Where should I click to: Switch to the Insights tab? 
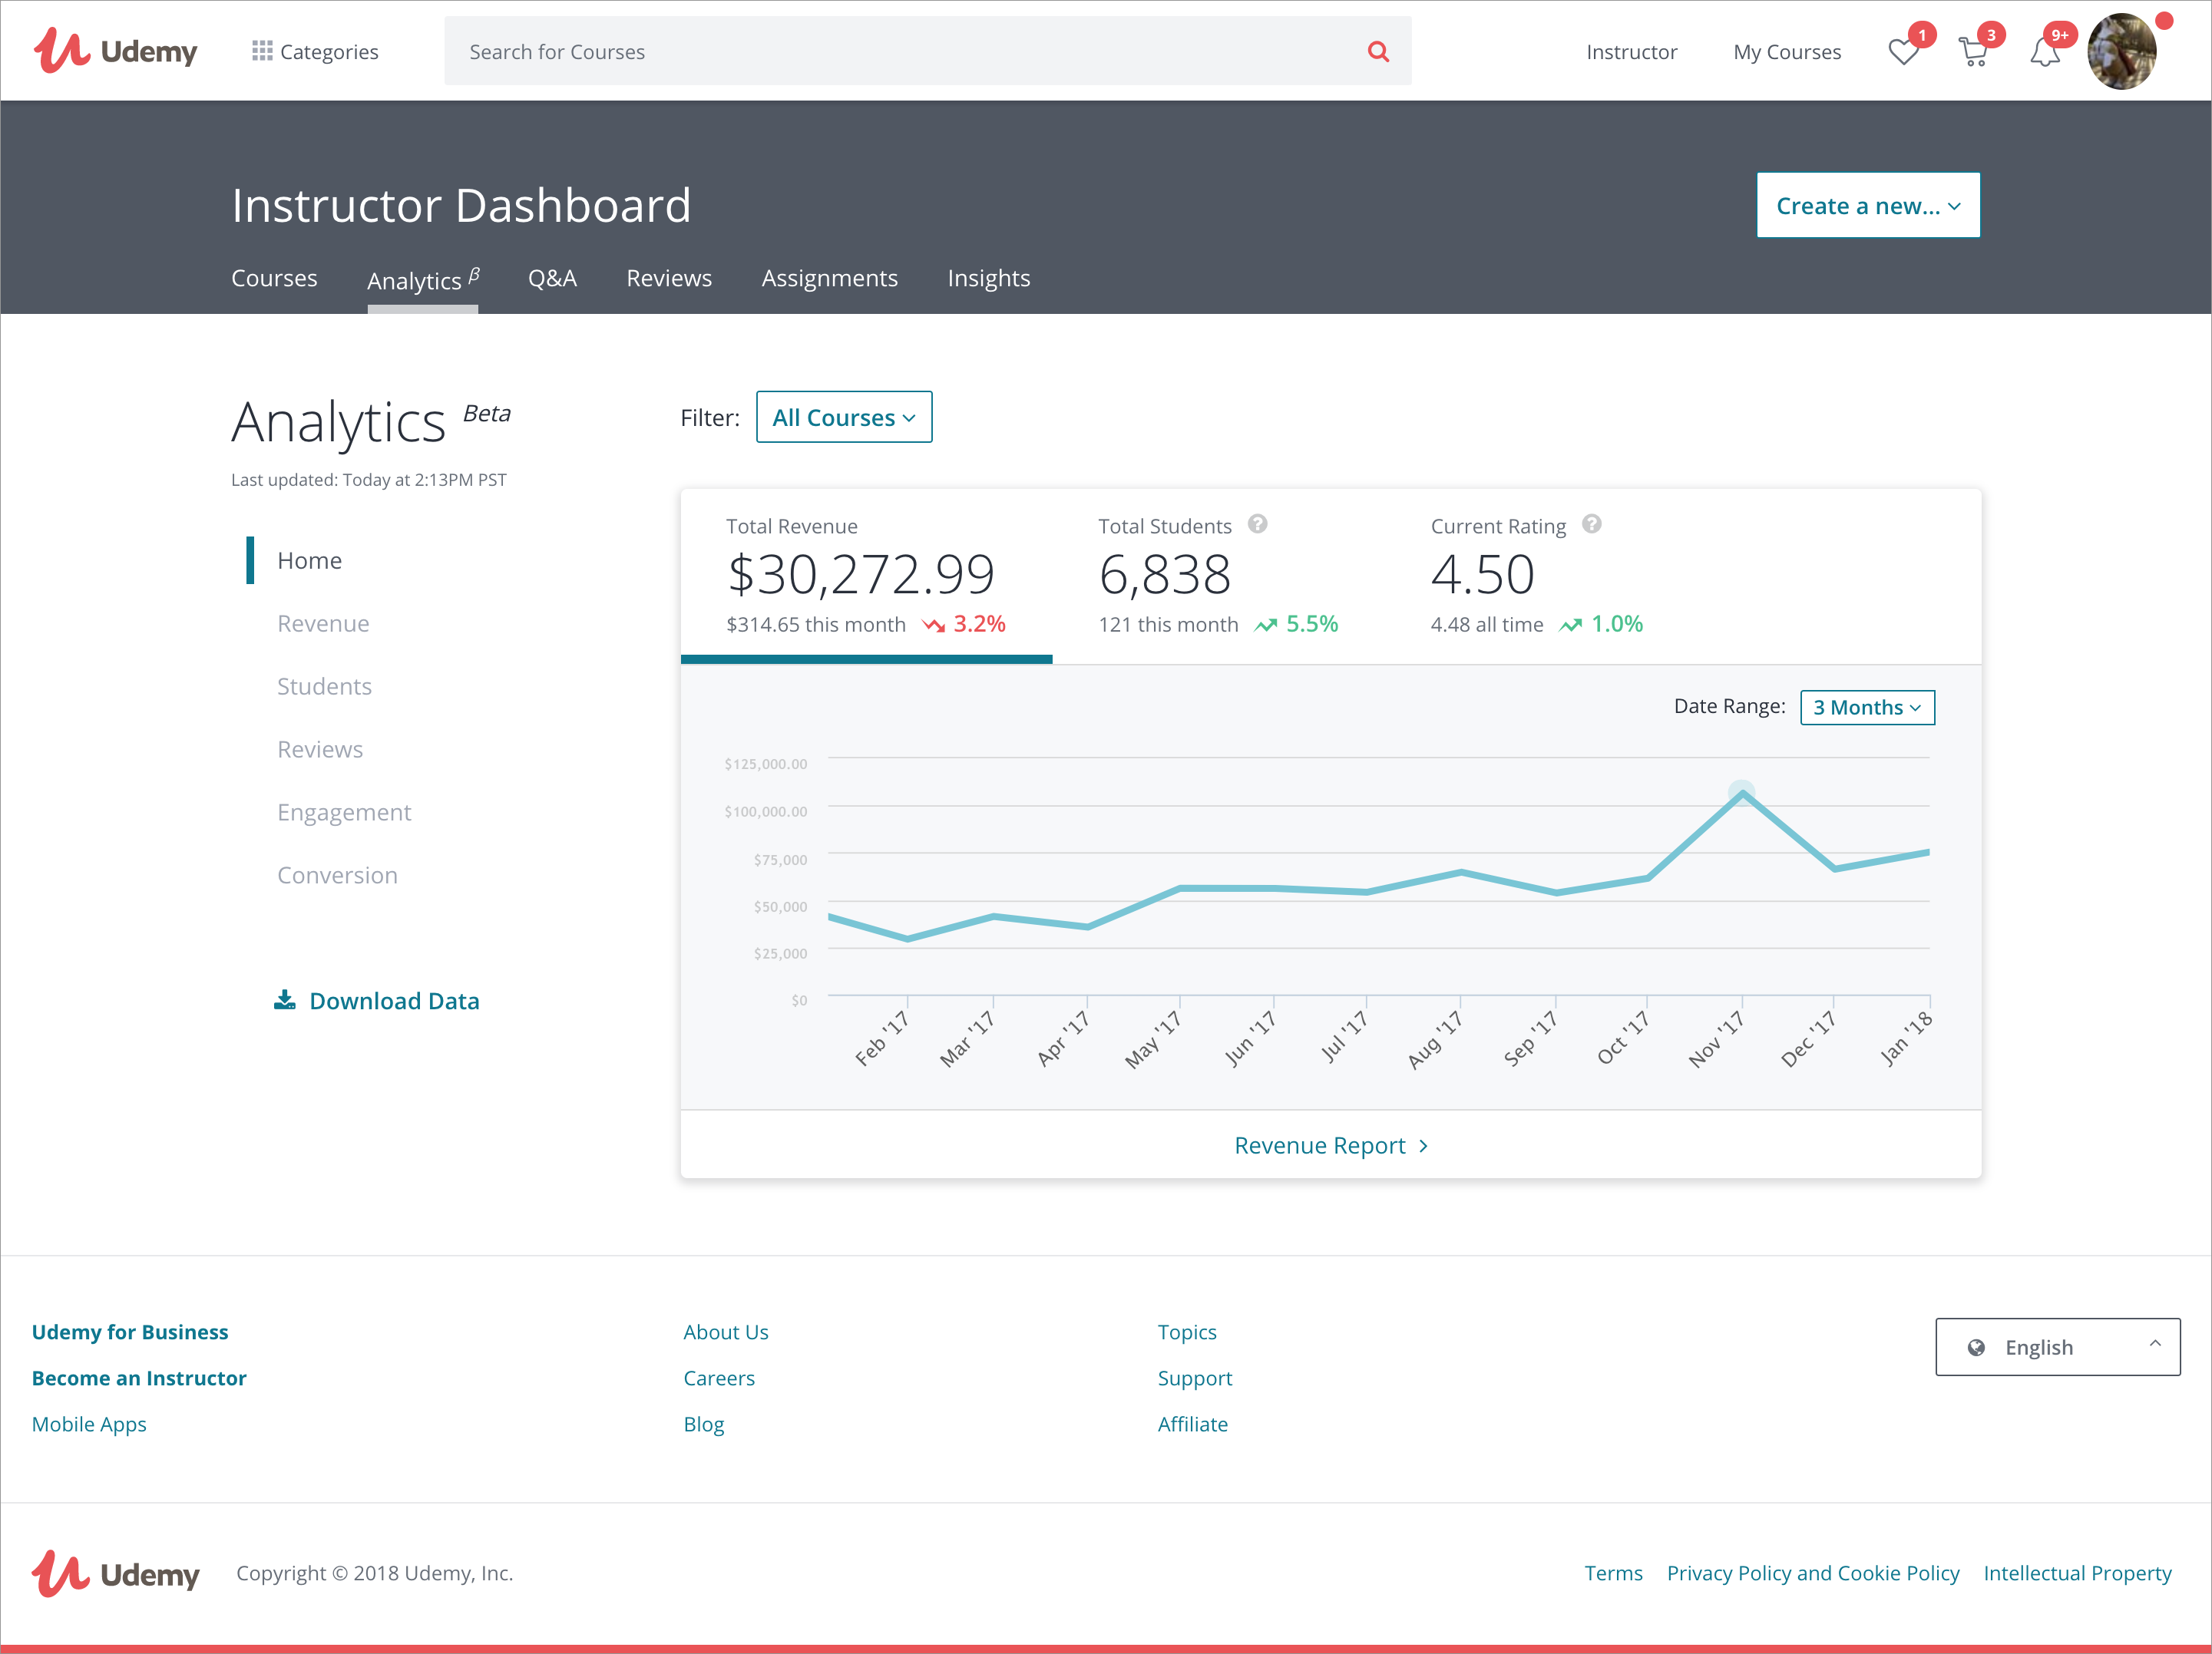pos(989,278)
